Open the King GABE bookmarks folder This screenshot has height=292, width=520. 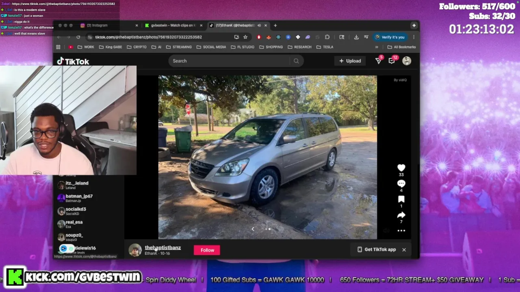110,47
